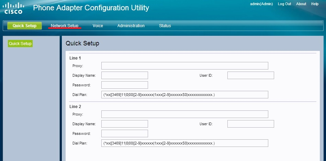Click the Line 1 User ID field
This screenshot has width=326, height=161.
tap(251, 75)
